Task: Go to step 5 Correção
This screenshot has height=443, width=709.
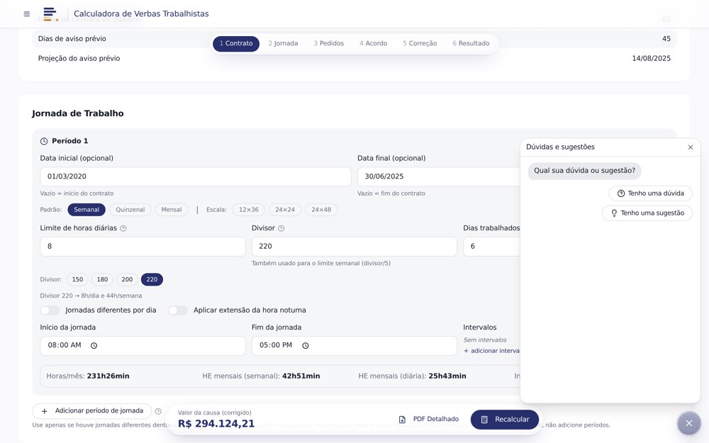Action: pos(420,43)
